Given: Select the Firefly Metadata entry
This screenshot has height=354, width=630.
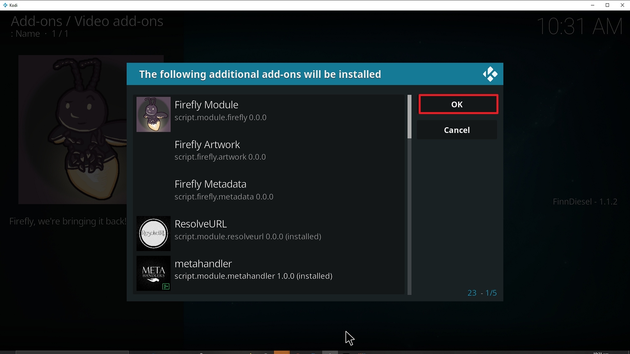Looking at the screenshot, I should tap(269, 194).
